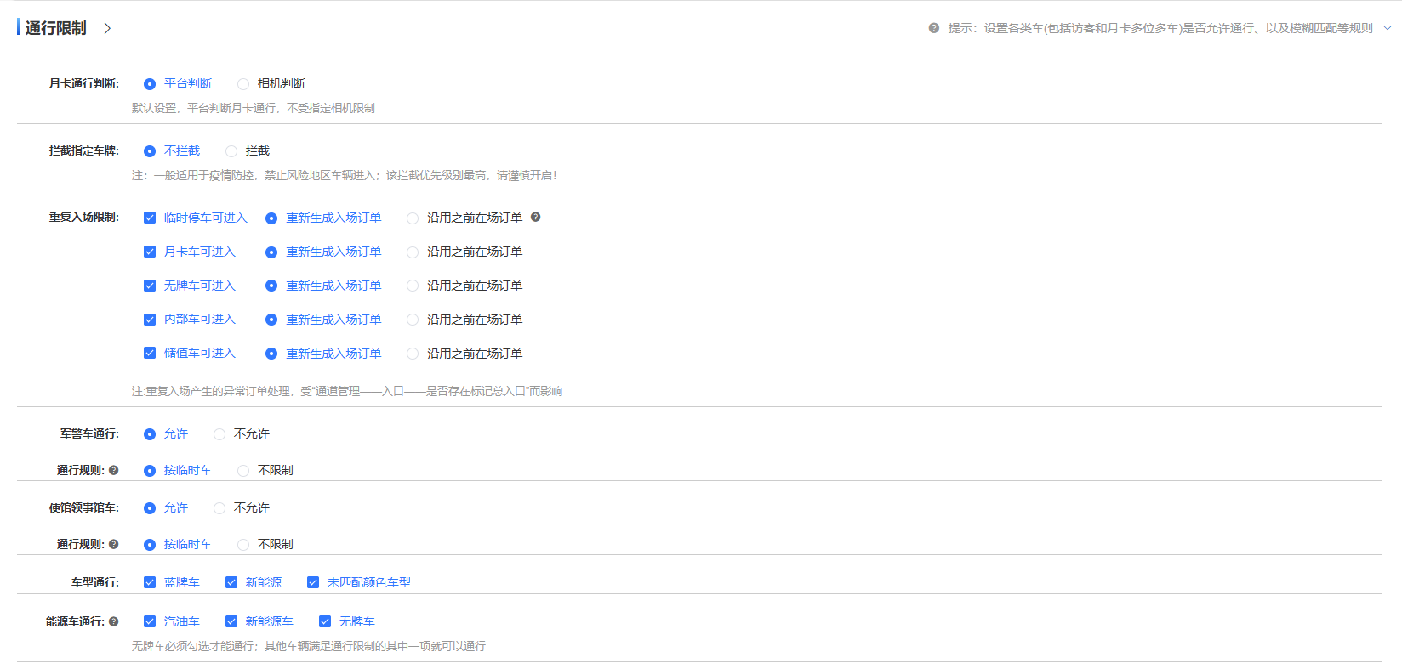Image resolution: width=1402 pixels, height=663 pixels.
Task: Click the 通行限制 section heading
Action: coord(55,28)
